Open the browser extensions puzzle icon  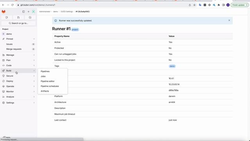[x=219, y=5]
